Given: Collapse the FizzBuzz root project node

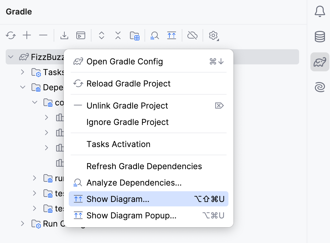Looking at the screenshot, I should (11, 57).
